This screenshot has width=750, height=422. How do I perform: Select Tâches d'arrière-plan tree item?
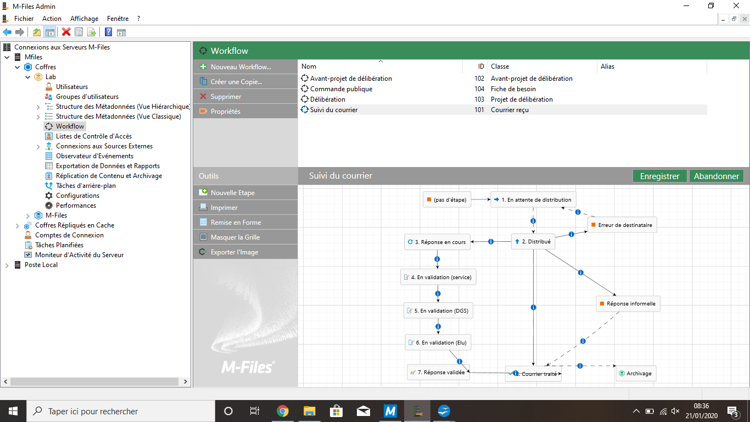[86, 186]
